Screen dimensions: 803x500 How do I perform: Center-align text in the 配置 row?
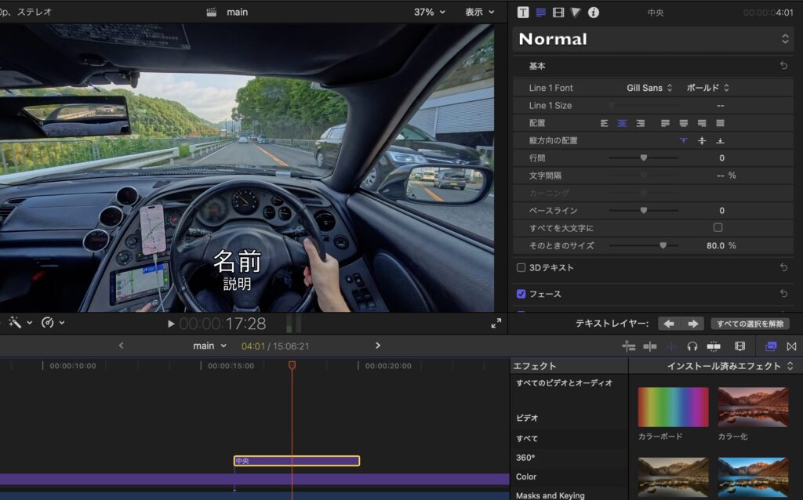(622, 123)
